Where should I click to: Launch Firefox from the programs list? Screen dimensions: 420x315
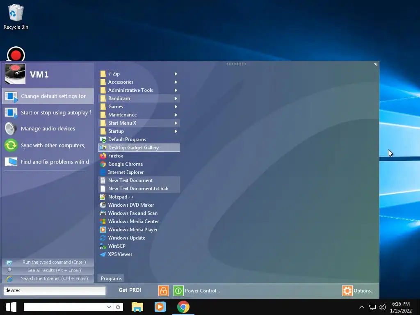point(139,155)
